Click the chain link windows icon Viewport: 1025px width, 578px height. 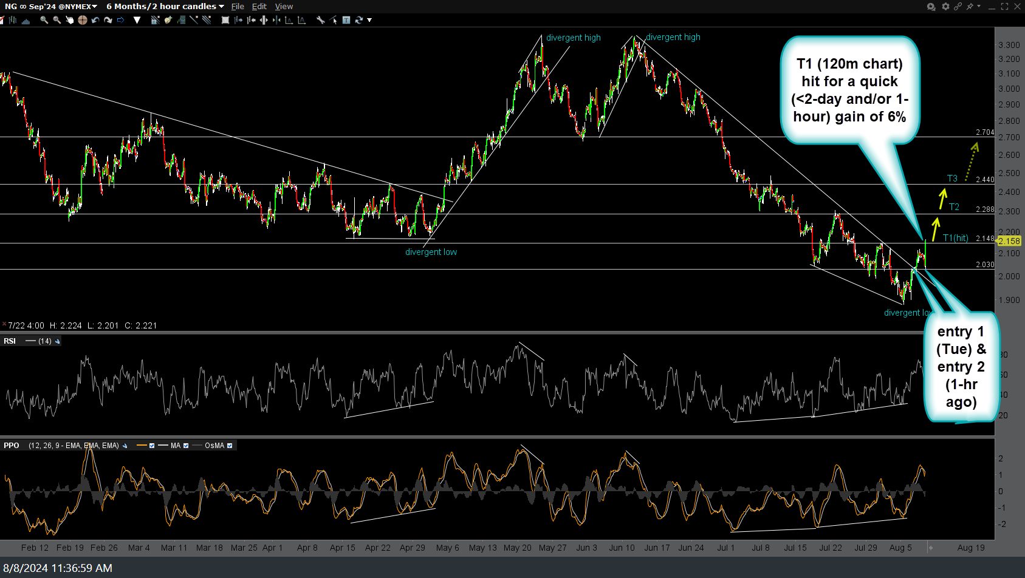click(958, 7)
